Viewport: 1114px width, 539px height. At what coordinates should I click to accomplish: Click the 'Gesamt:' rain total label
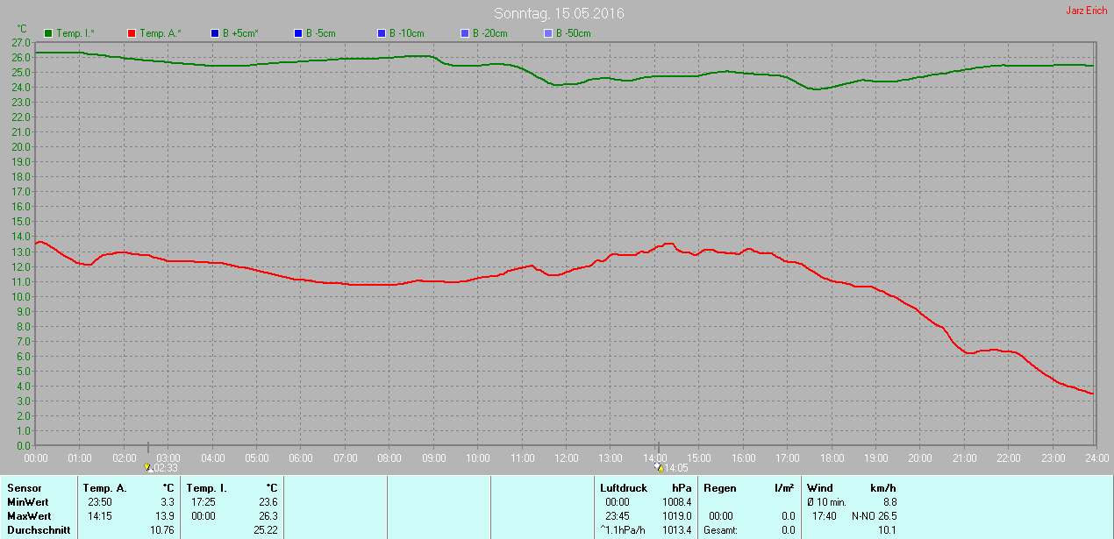point(721,530)
